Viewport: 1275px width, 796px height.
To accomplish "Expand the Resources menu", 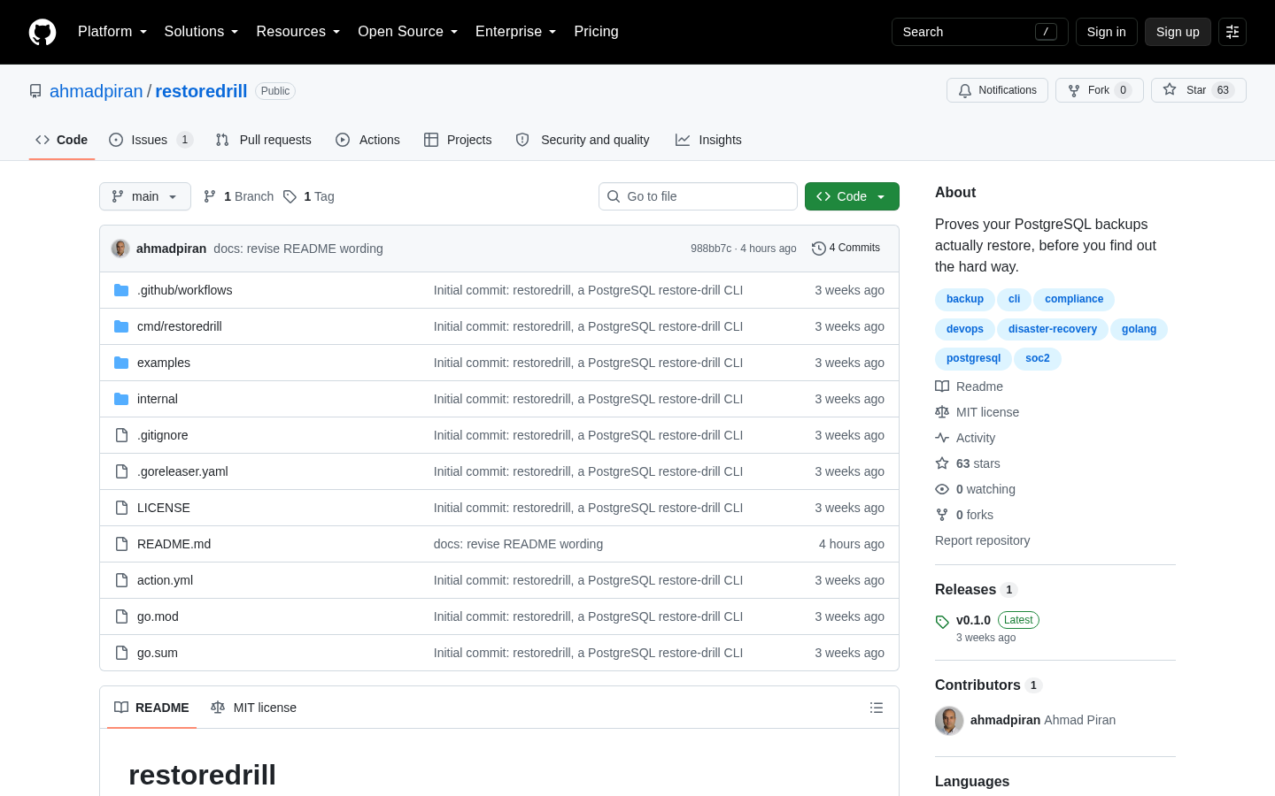I will click(x=298, y=32).
